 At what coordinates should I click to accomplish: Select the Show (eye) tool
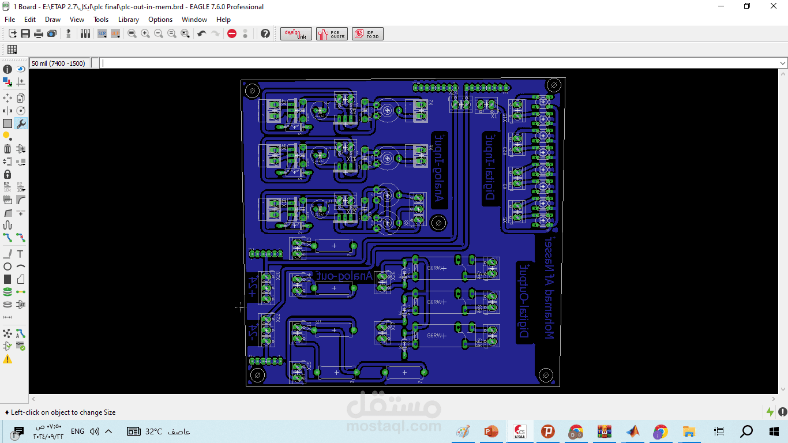pyautogui.click(x=21, y=69)
